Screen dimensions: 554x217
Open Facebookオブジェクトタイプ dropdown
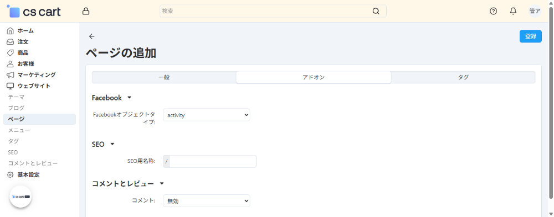(x=206, y=115)
